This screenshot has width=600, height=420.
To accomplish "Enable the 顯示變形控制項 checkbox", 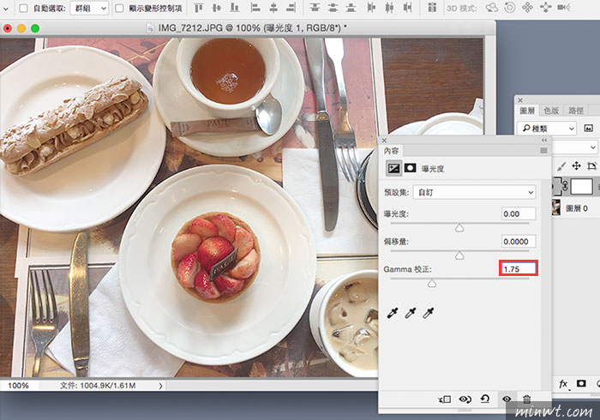I will [x=118, y=8].
